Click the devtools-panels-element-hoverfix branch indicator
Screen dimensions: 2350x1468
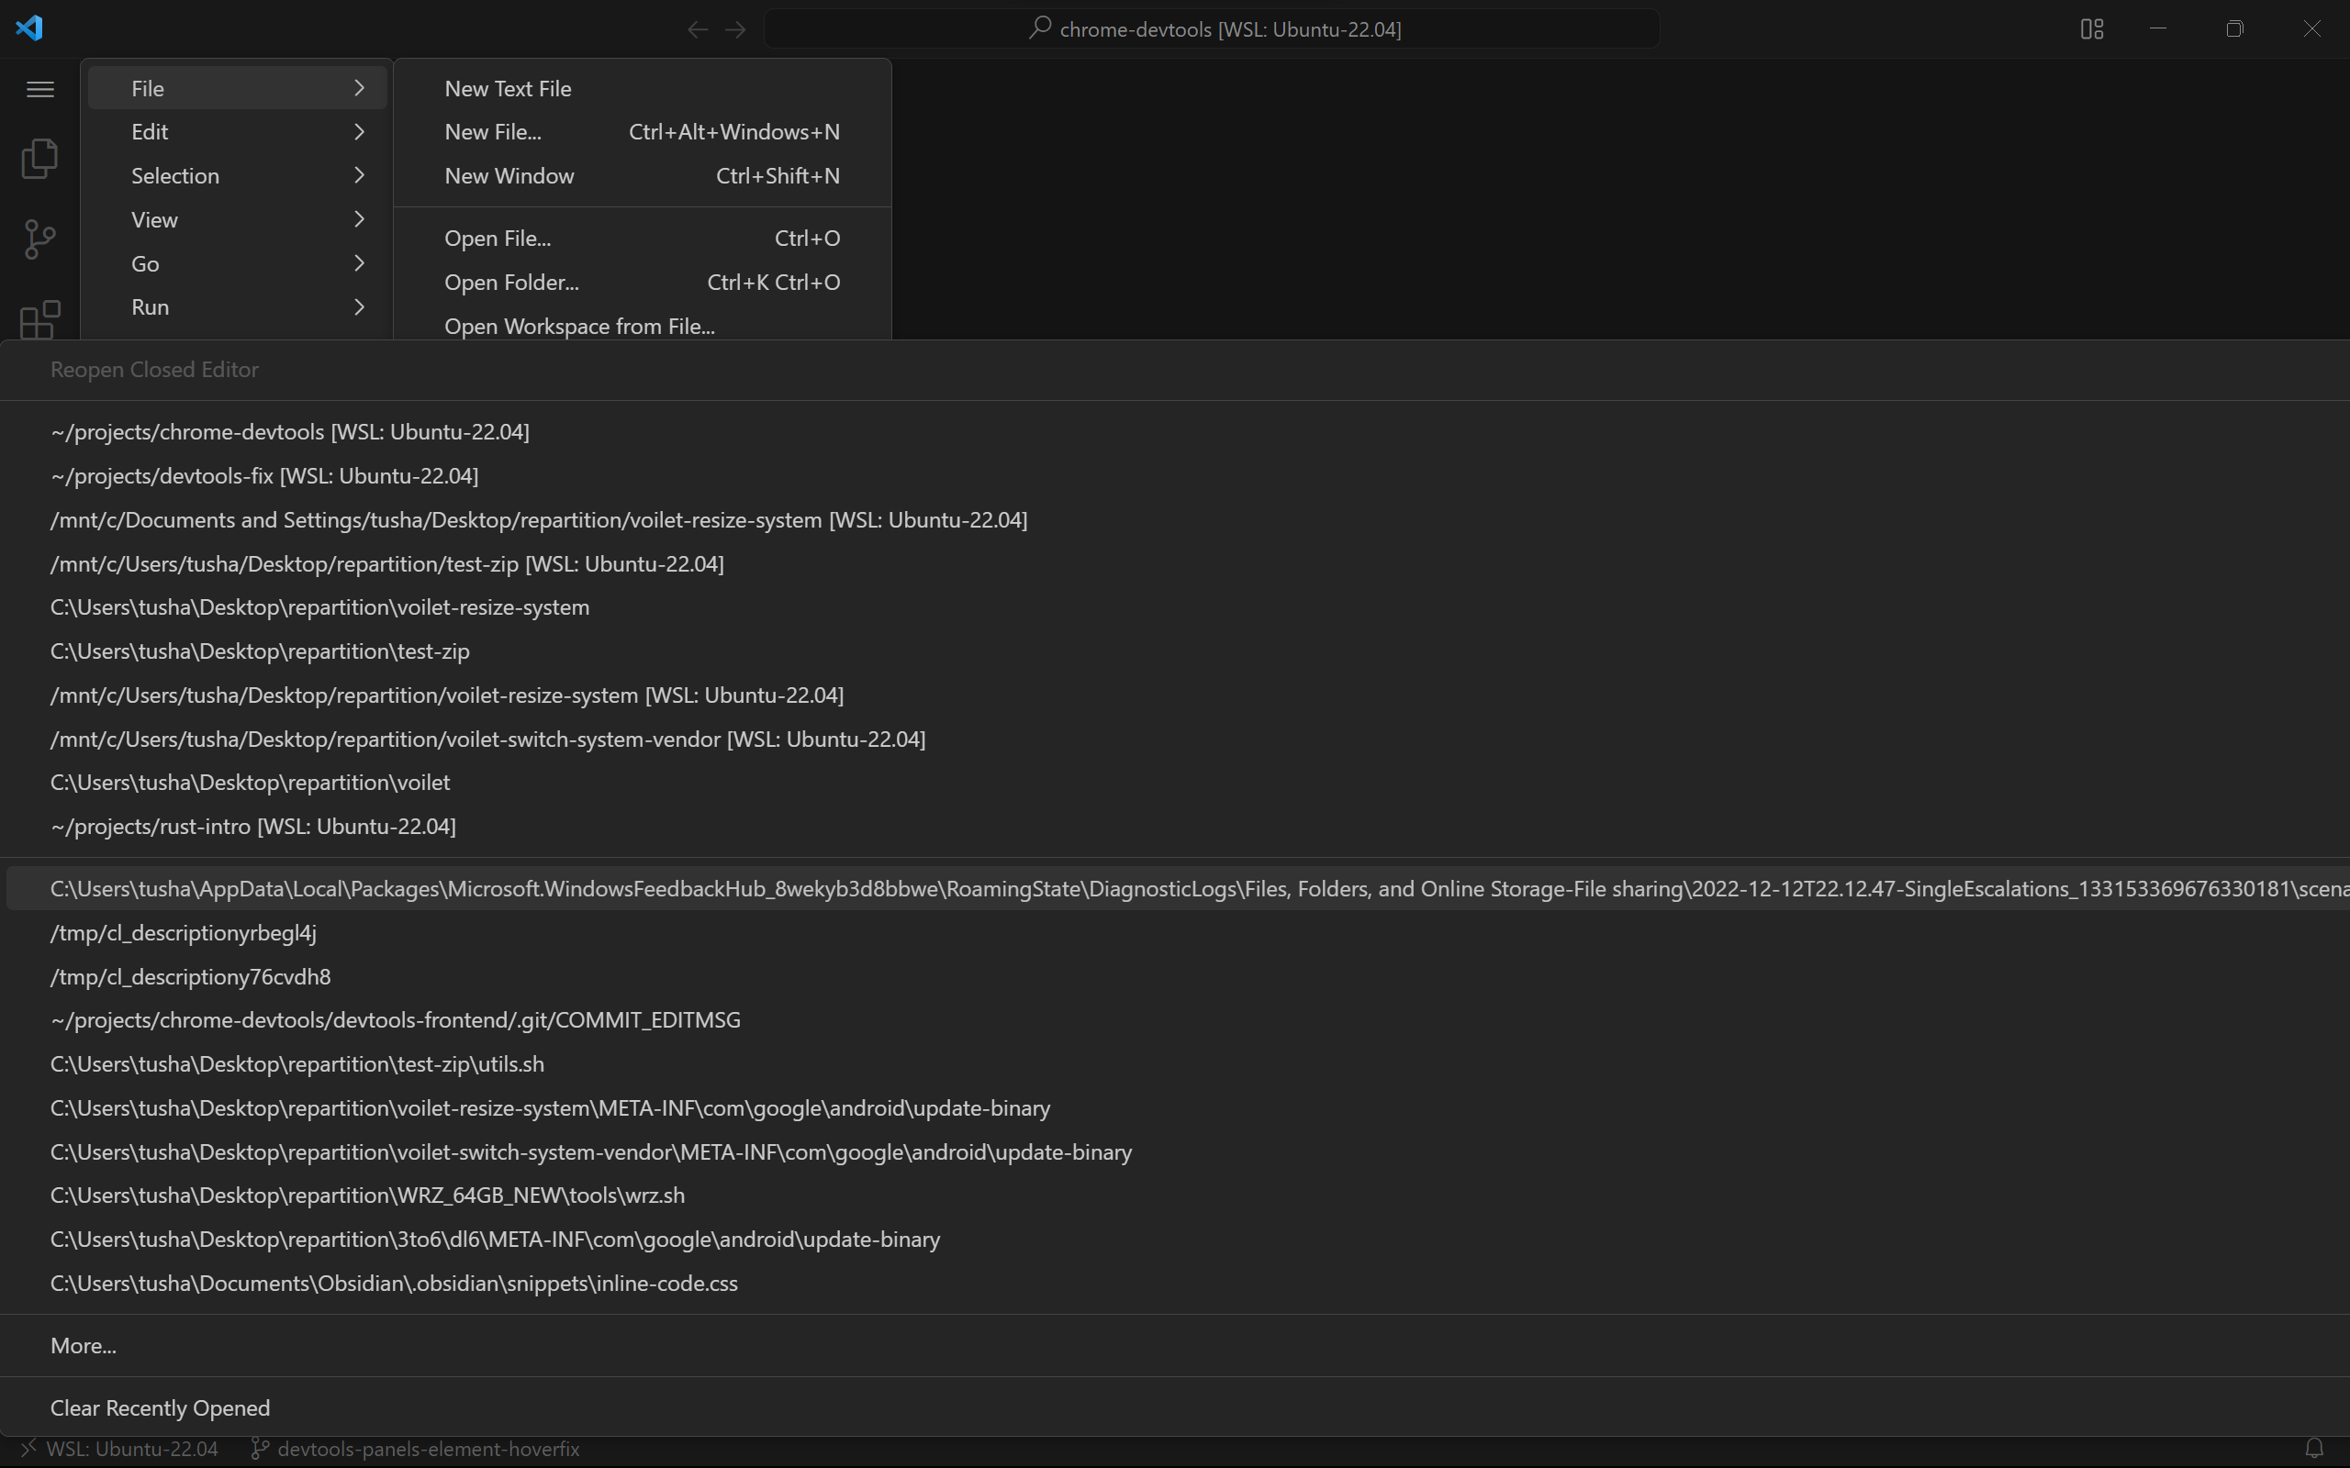pyautogui.click(x=416, y=1449)
